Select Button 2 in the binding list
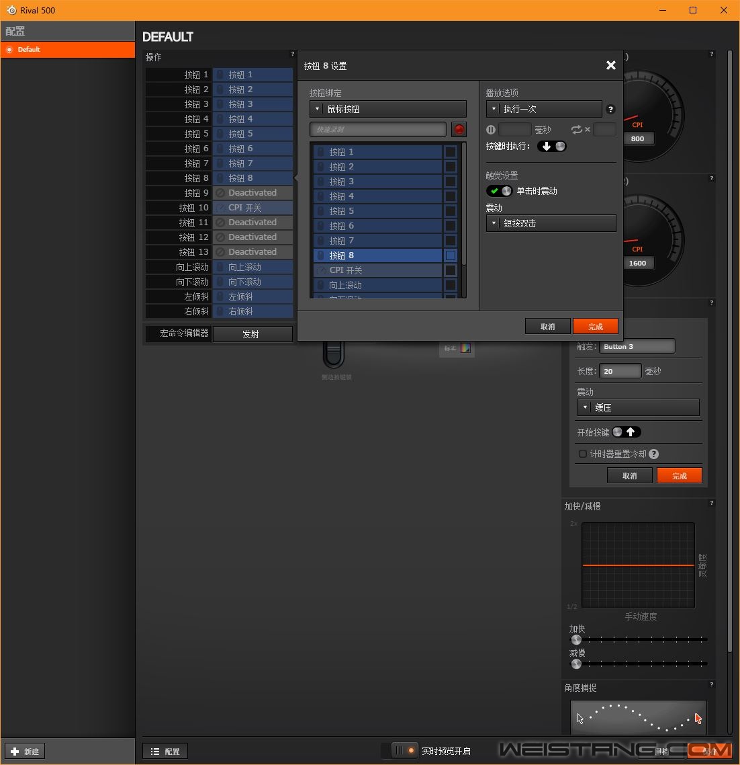740x765 pixels. pyautogui.click(x=378, y=167)
